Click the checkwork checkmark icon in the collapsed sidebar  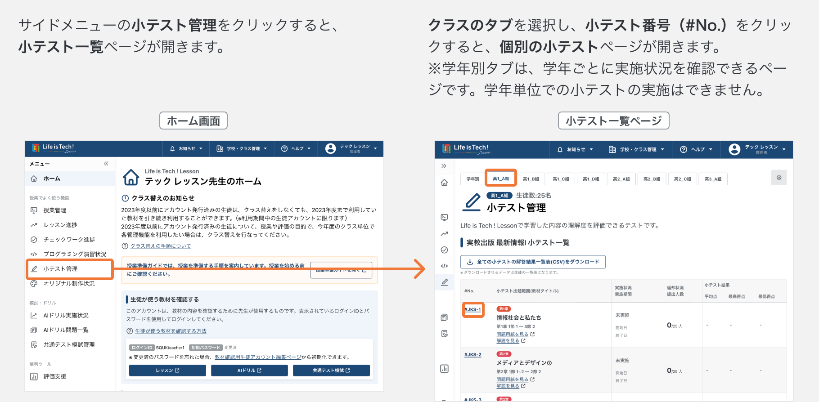coord(444,250)
